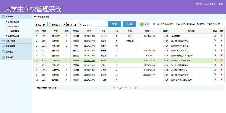The height and width of the screenshot is (113, 226).
Task: Edit the student record numbered 1101021006
Action: pos(215,65)
